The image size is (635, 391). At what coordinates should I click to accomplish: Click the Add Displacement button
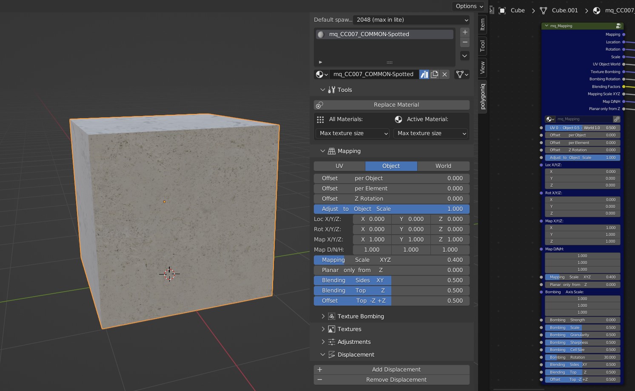coord(392,370)
